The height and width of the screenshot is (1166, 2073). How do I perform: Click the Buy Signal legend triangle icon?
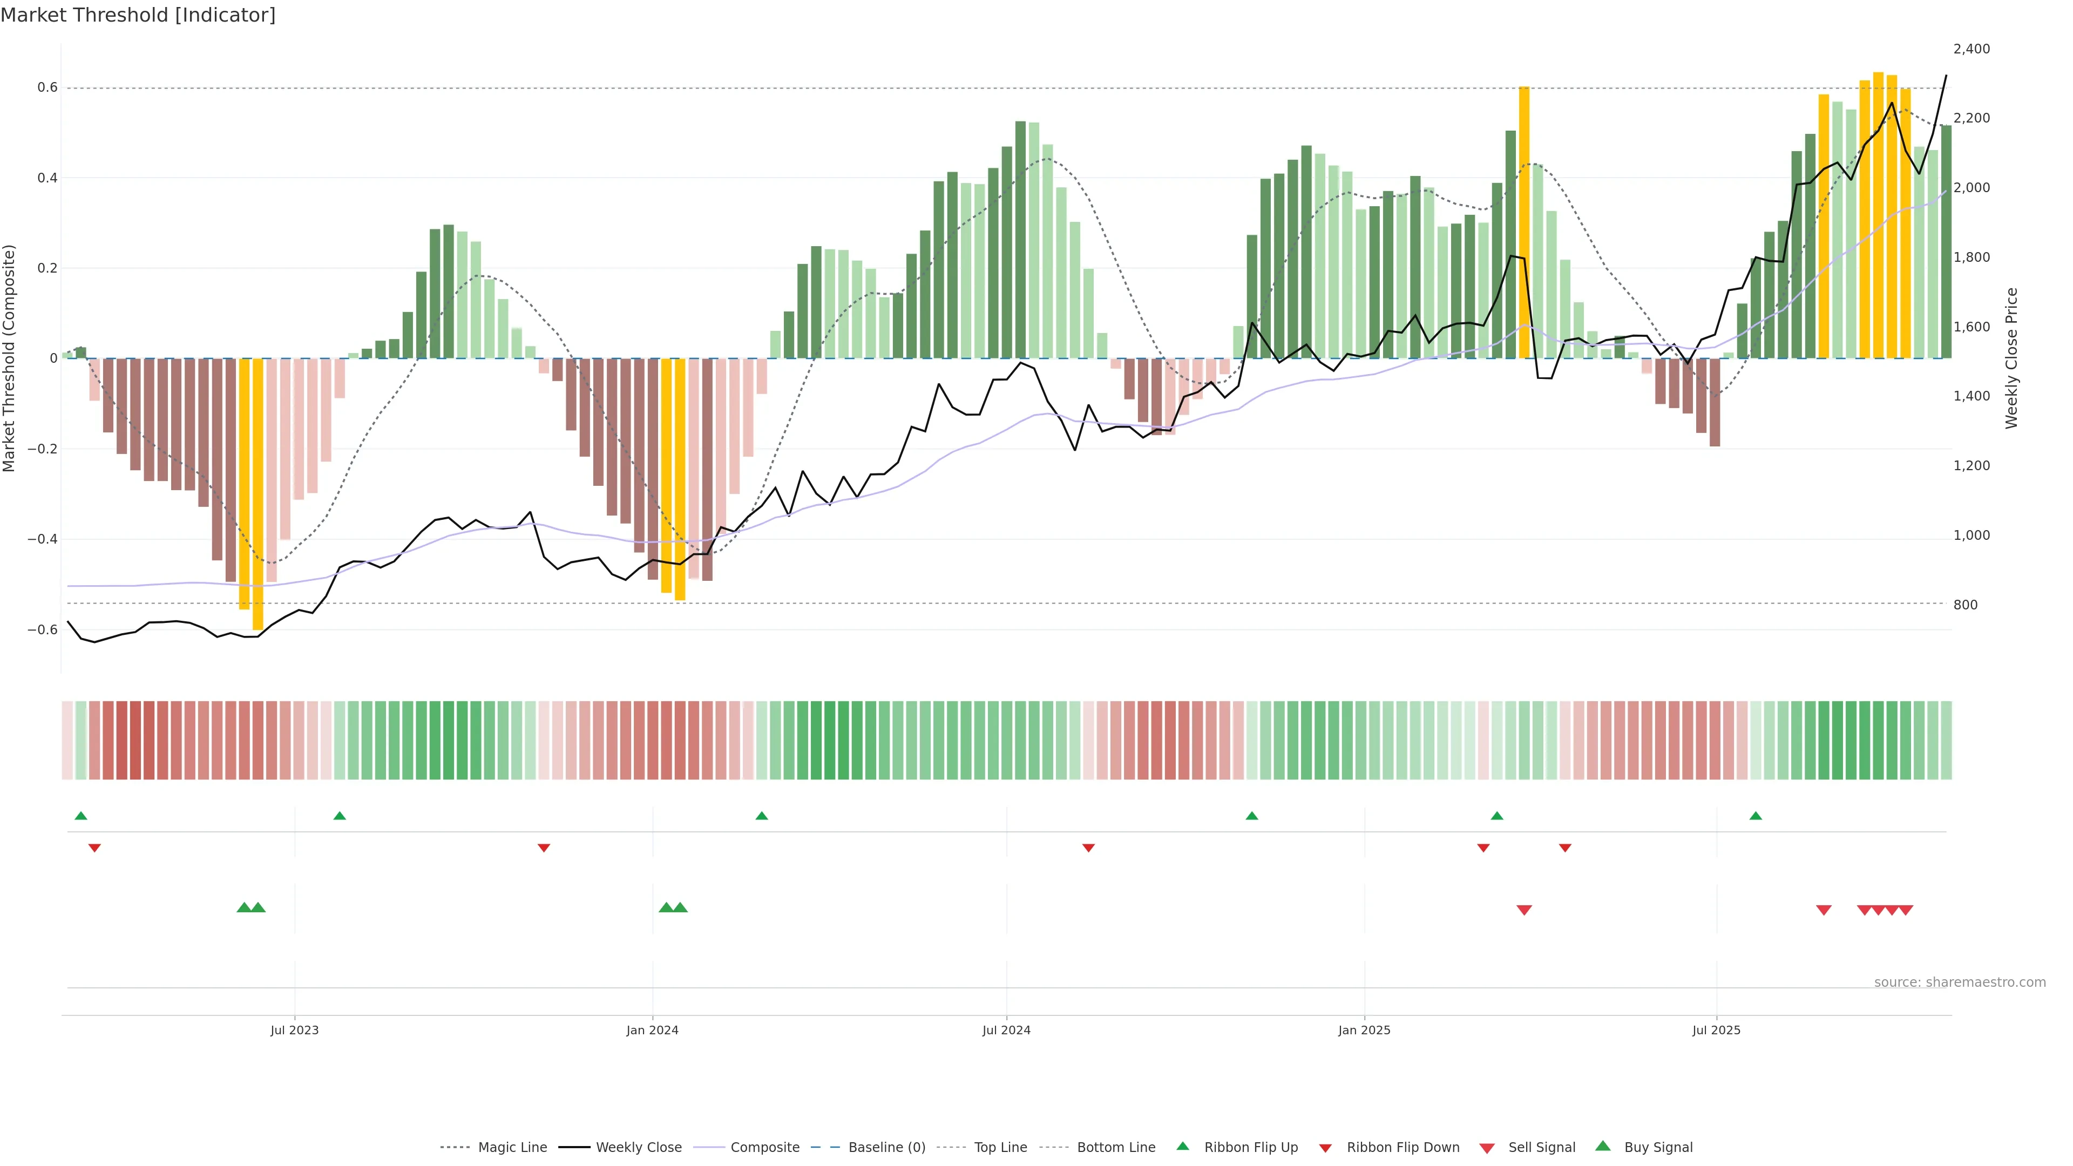coord(1602,1146)
